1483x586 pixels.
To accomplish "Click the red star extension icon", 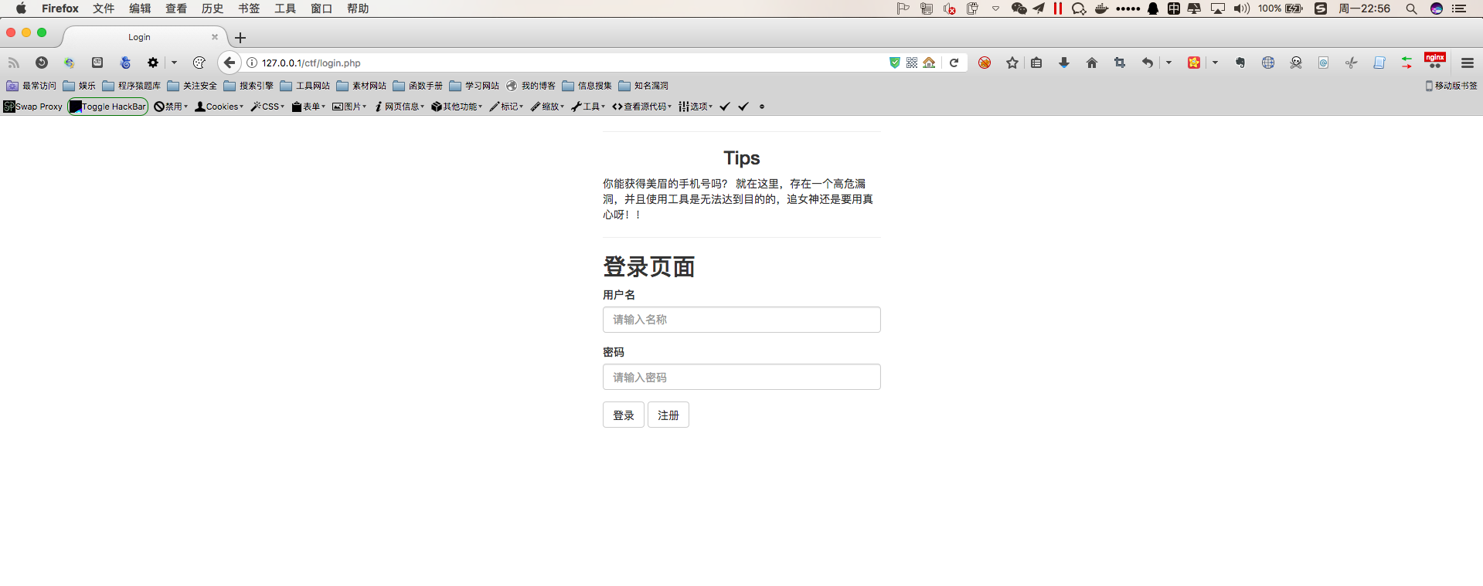I will [x=1194, y=63].
